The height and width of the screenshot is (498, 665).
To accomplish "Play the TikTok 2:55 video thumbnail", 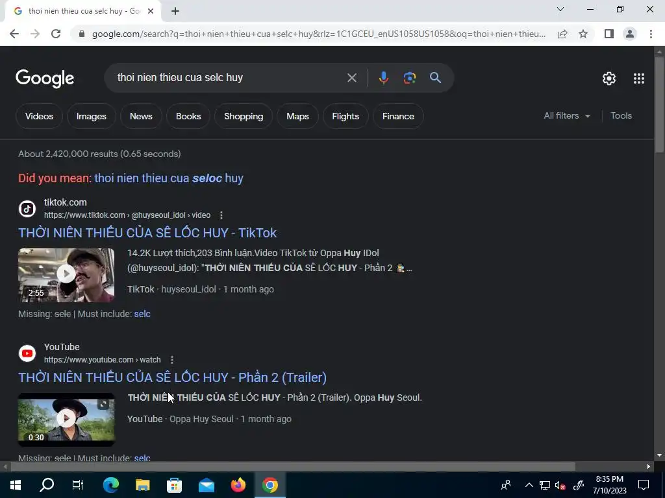I will 66,275.
